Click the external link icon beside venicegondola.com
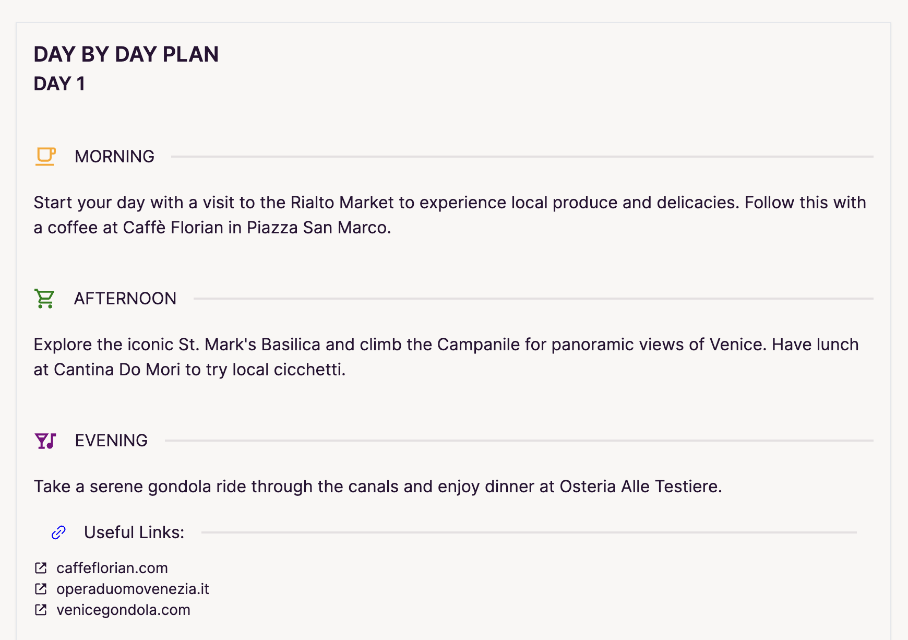This screenshot has width=908, height=640. coord(41,610)
